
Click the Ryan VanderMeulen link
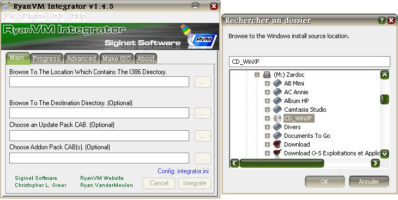[x=107, y=185]
